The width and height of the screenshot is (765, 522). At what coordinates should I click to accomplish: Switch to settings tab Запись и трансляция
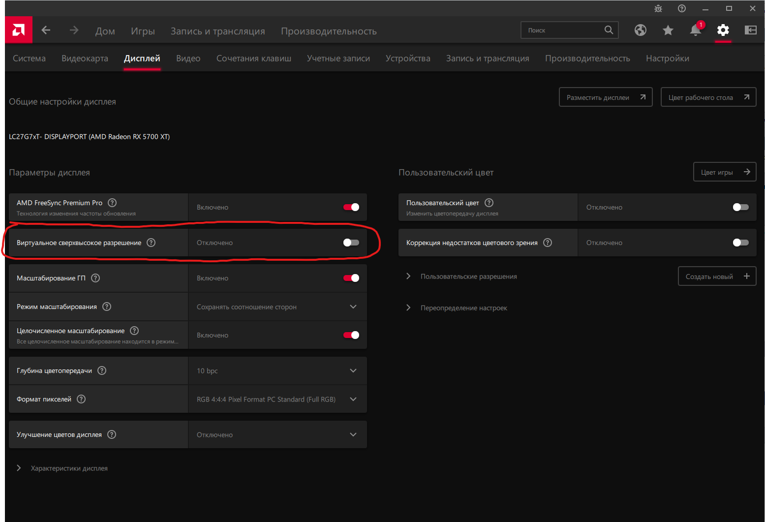click(x=488, y=59)
